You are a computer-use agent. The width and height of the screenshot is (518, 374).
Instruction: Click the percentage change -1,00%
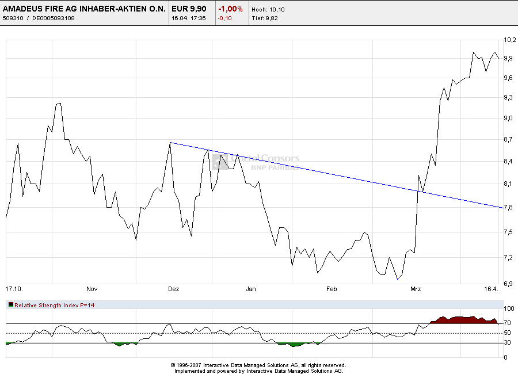tap(230, 9)
